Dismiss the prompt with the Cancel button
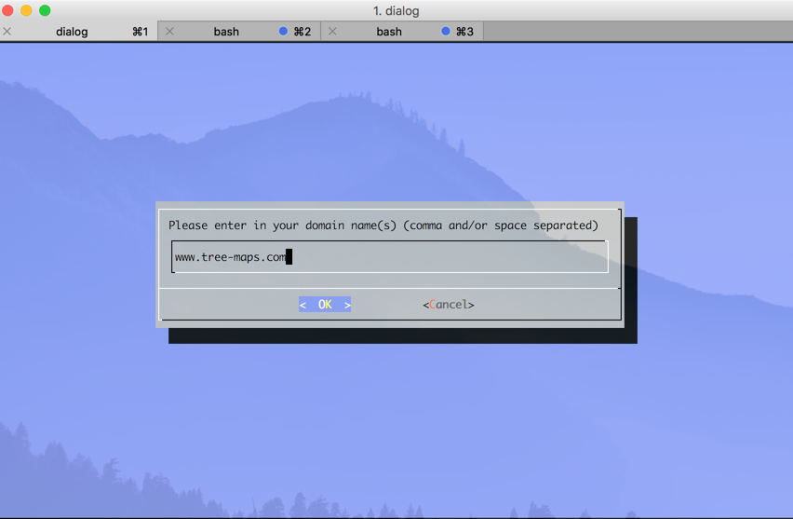Viewport: 793px width, 519px height. tap(449, 305)
